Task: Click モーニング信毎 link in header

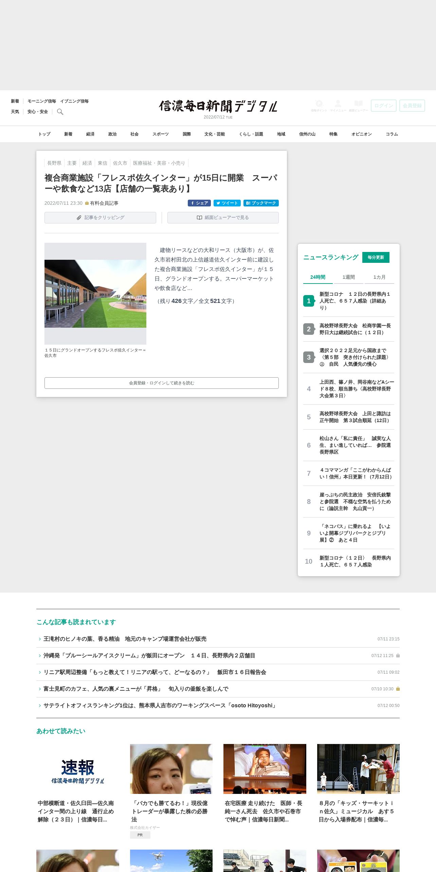Action: (x=42, y=101)
